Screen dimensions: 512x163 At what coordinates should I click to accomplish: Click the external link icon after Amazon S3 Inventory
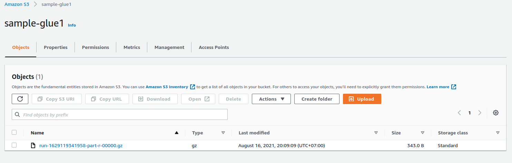(x=193, y=87)
